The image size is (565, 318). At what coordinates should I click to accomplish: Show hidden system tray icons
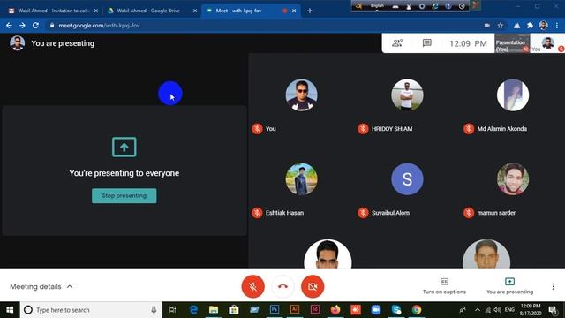click(x=478, y=310)
